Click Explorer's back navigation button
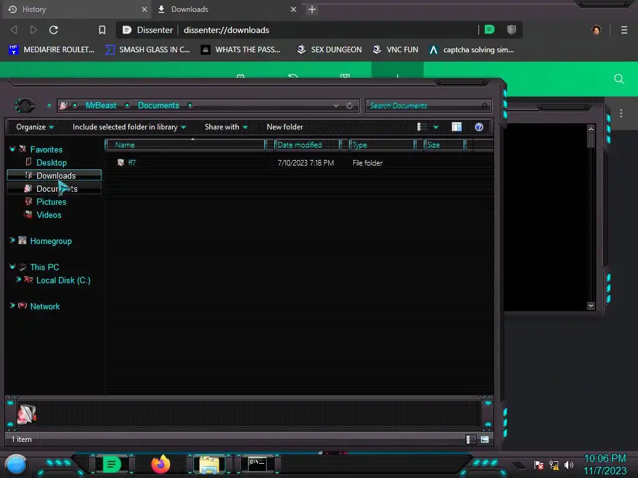This screenshot has width=638, height=478. click(x=25, y=106)
